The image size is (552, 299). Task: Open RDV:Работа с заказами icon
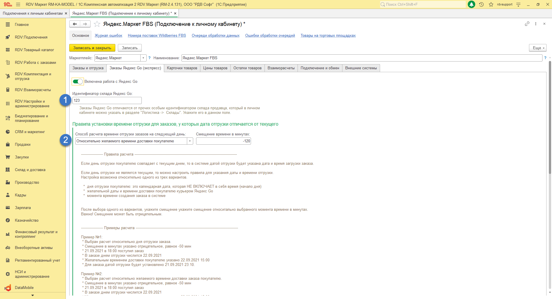coord(8,63)
